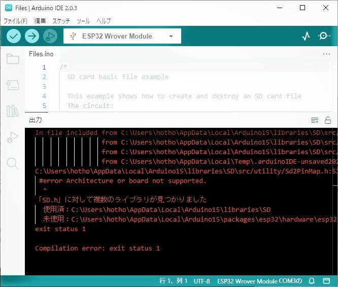The height and width of the screenshot is (287, 338).
Task: Click the dropdown arrow of the board selector
Action: click(x=171, y=36)
